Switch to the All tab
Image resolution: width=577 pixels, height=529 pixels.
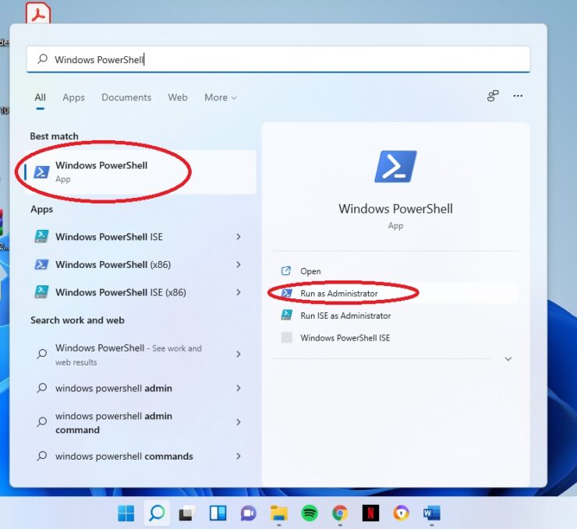[40, 97]
